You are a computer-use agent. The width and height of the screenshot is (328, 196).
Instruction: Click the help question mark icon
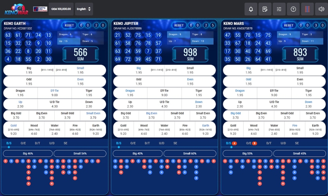pyautogui.click(x=293, y=9)
